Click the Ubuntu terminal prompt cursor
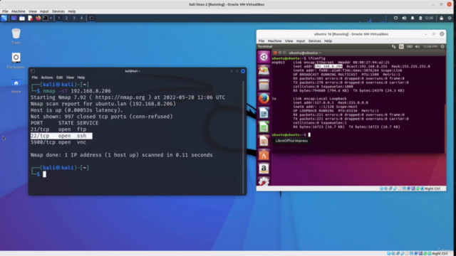Viewport: 456px width, 256px height. (309, 134)
